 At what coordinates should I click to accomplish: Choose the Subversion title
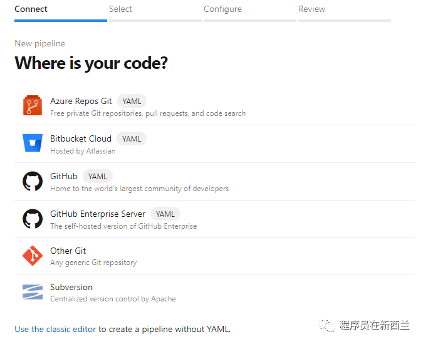pyautogui.click(x=71, y=288)
